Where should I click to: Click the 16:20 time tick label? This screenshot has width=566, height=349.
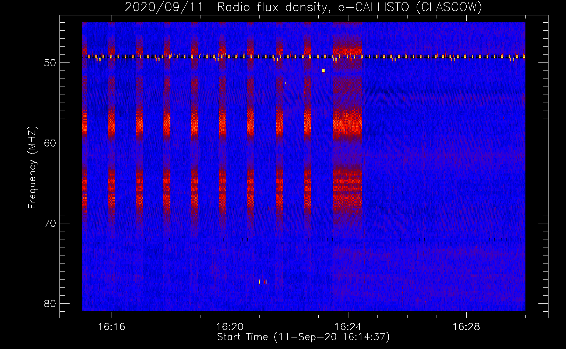coord(230,327)
